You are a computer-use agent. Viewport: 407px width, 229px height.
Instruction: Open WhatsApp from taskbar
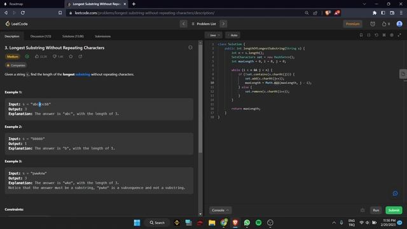[x=247, y=223]
